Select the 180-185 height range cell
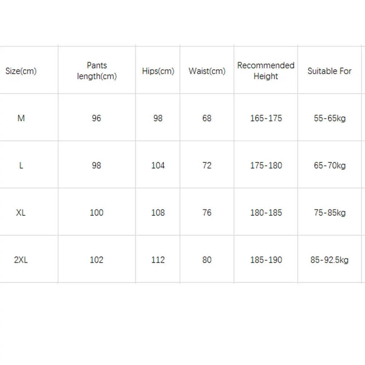365x365 pixels. [266, 213]
